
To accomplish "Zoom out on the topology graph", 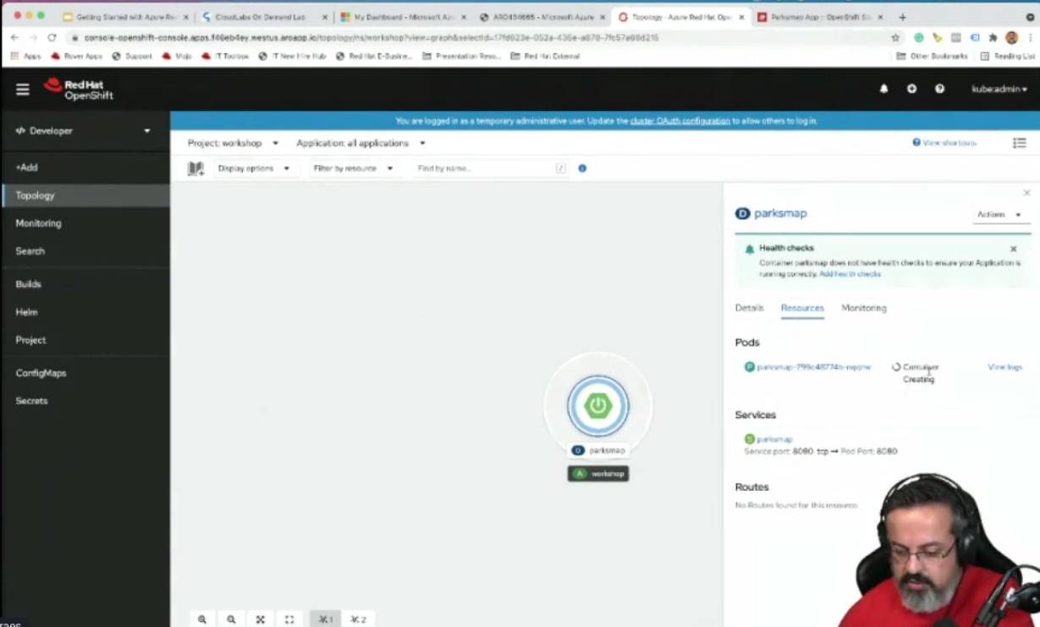I will (x=231, y=619).
